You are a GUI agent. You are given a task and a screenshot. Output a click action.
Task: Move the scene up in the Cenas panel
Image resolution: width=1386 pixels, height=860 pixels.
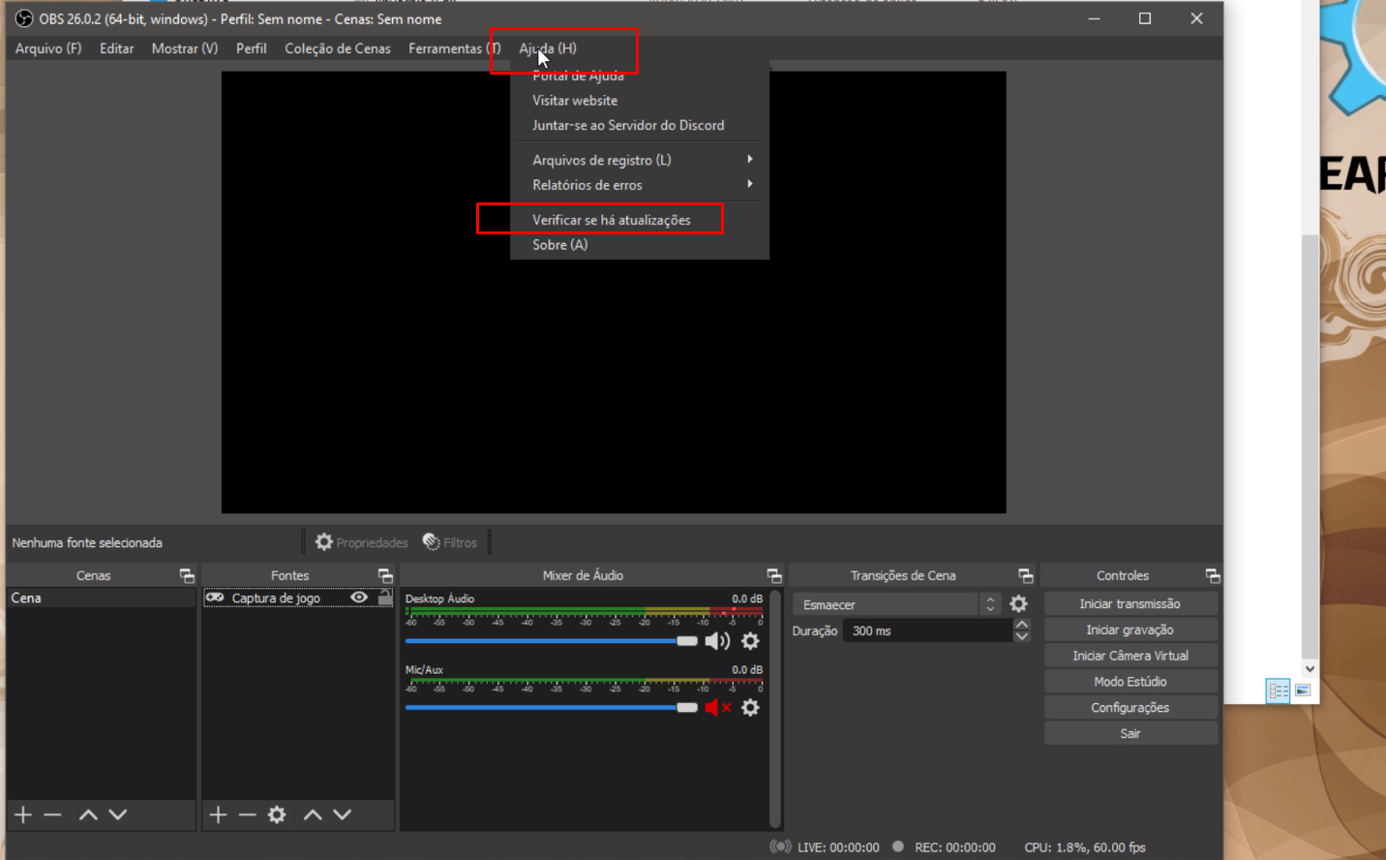pyautogui.click(x=88, y=815)
